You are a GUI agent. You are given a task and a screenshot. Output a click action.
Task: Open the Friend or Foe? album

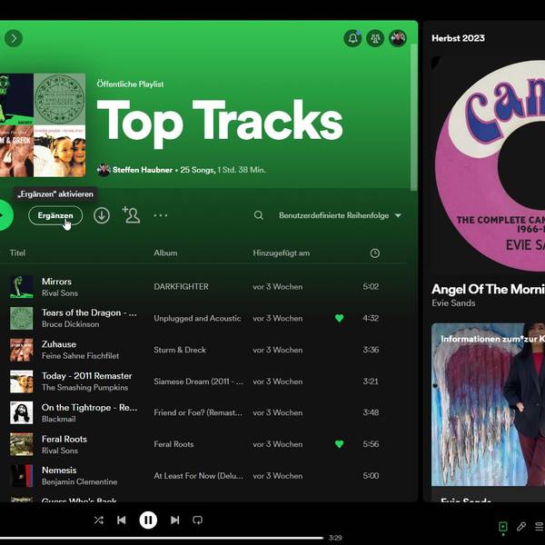pos(198,412)
